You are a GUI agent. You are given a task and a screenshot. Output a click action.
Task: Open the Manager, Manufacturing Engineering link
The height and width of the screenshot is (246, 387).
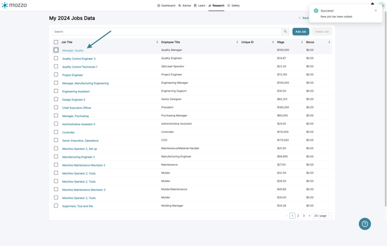[85, 83]
